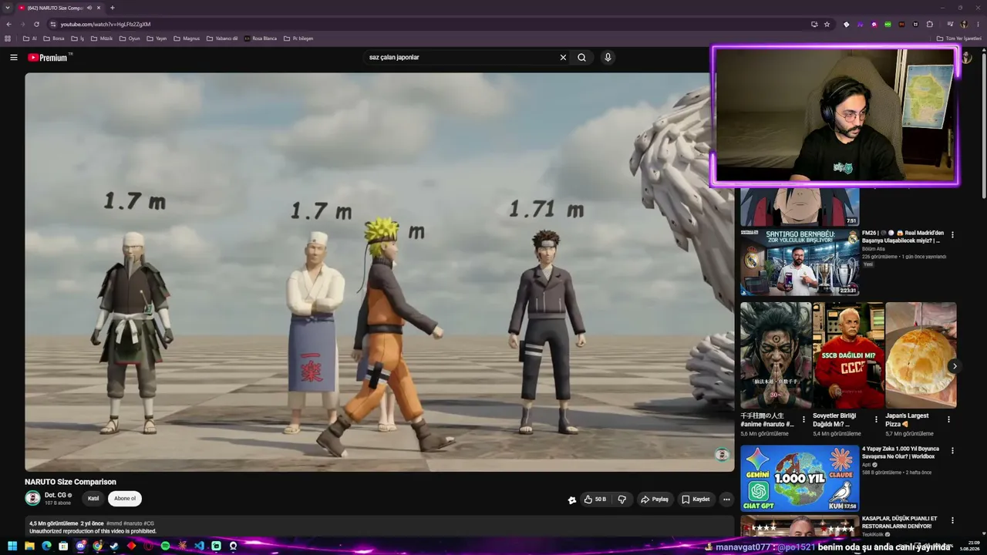Screen dimensions: 987x555
Task: Clear the search query with the X
Action: pos(563,57)
